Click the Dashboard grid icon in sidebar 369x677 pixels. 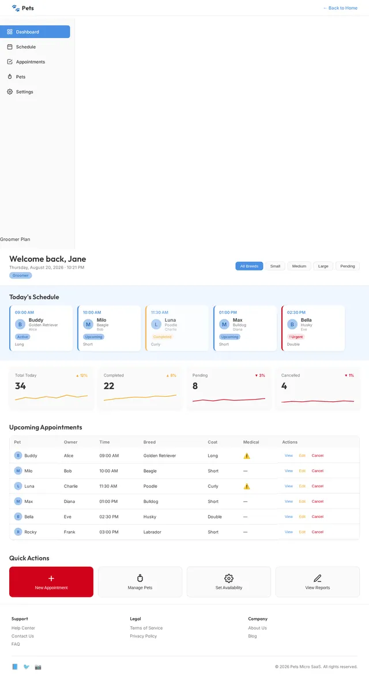pos(10,32)
